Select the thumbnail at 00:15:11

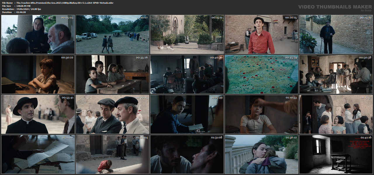(187, 35)
